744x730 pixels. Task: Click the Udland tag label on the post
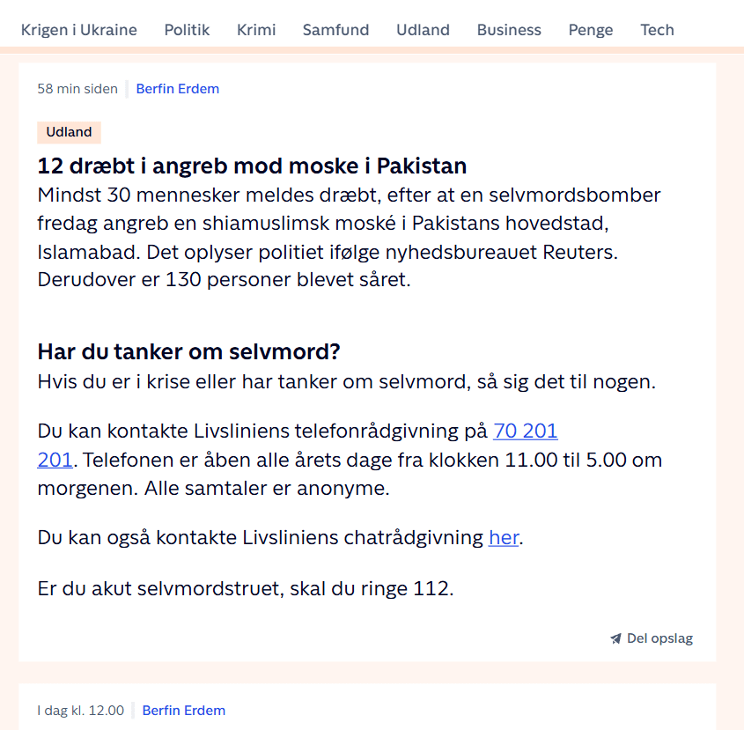tap(69, 132)
